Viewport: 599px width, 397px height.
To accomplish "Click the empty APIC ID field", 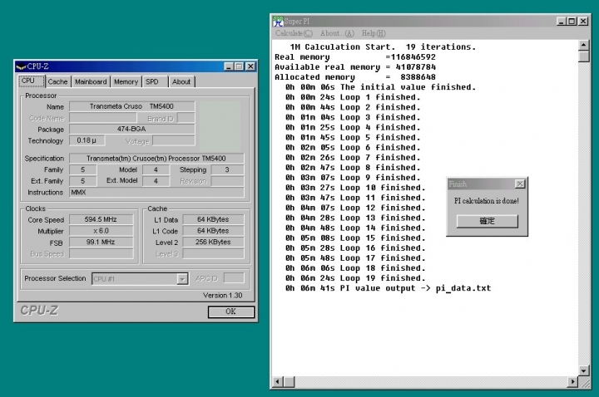I will pos(234,278).
